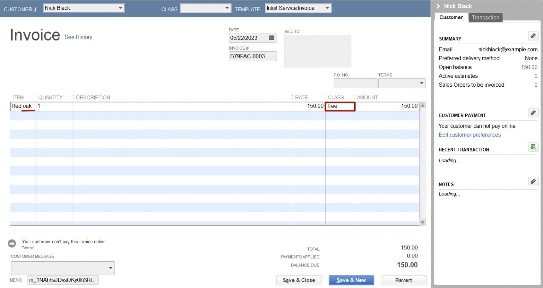Enable online payments via Turn on link
The image size is (543, 288).
click(28, 247)
